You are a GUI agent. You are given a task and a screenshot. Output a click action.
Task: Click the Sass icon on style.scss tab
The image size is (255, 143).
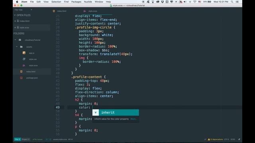tap(84, 11)
